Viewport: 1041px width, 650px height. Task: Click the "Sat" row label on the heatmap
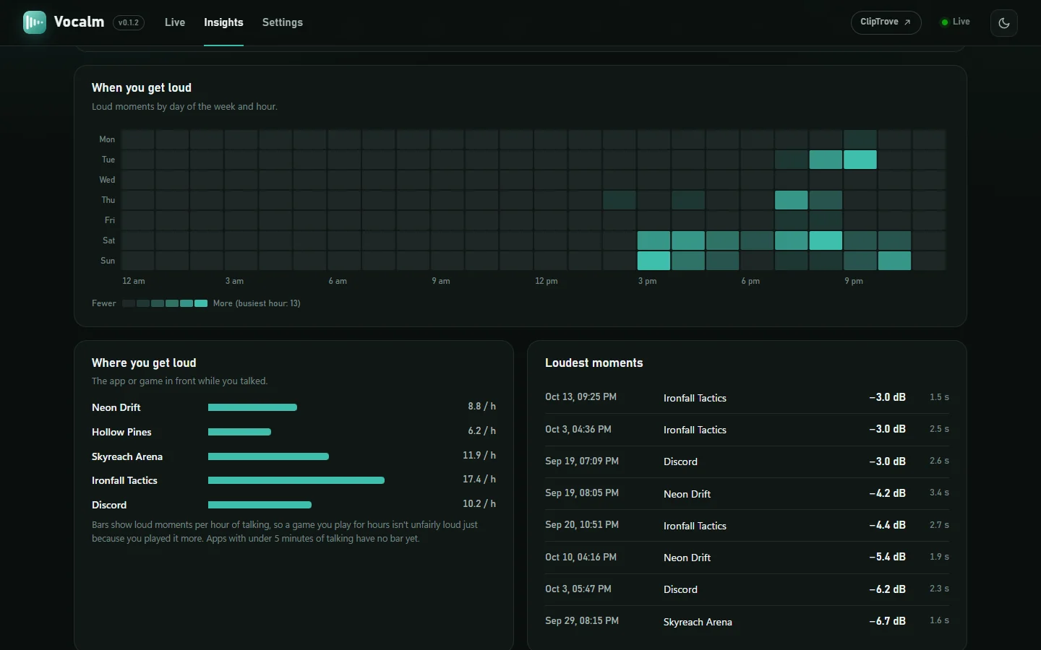click(108, 240)
